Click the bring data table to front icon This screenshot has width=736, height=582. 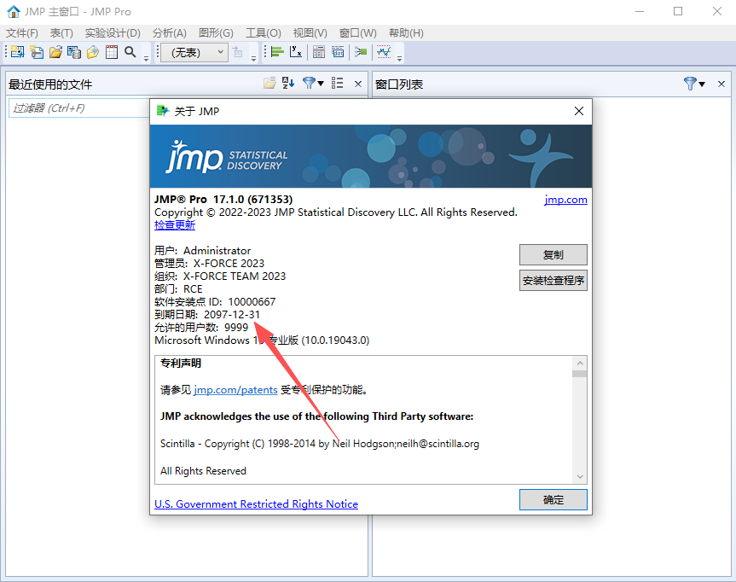238,52
